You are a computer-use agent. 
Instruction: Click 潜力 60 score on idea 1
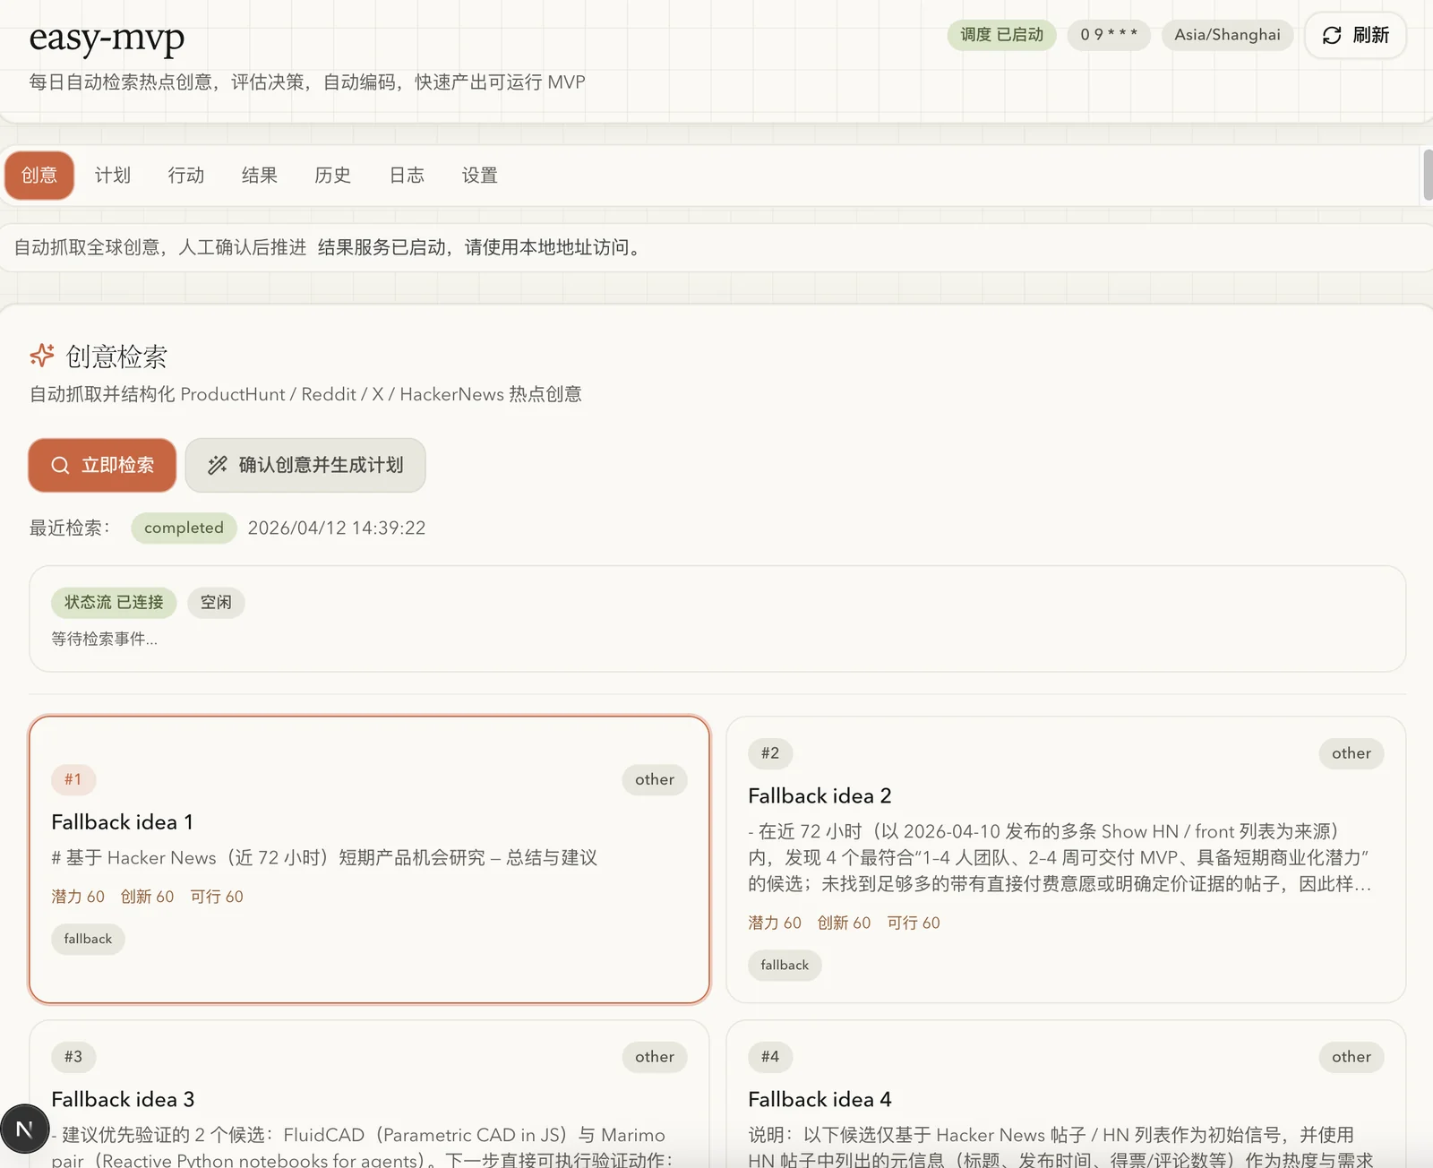coord(78,897)
